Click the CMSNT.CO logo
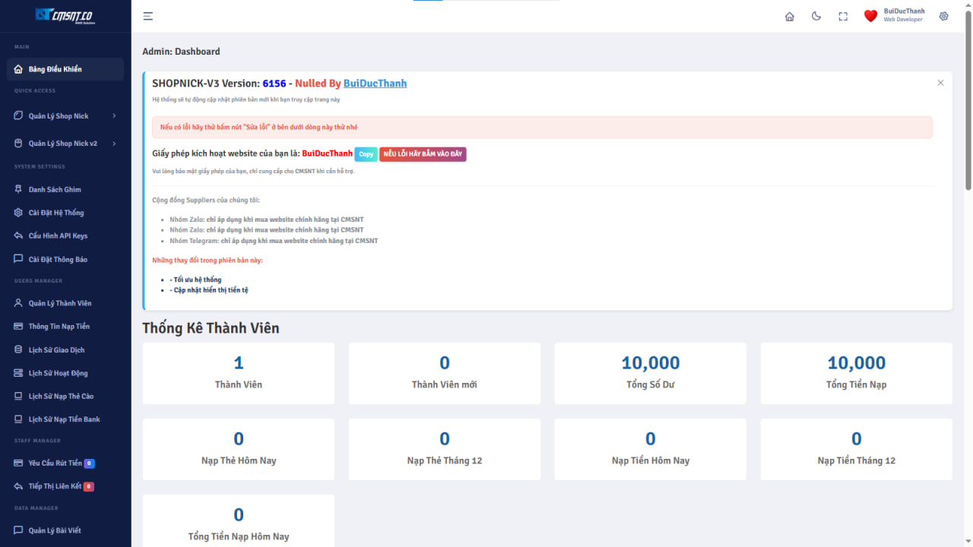 [65, 15]
